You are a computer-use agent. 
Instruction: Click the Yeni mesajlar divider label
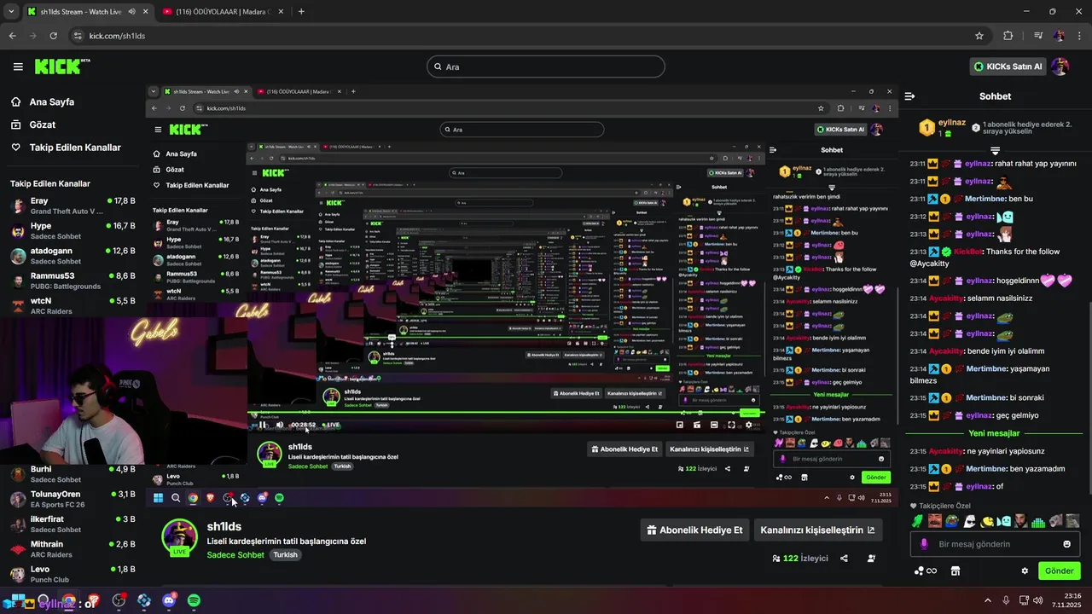(x=995, y=433)
